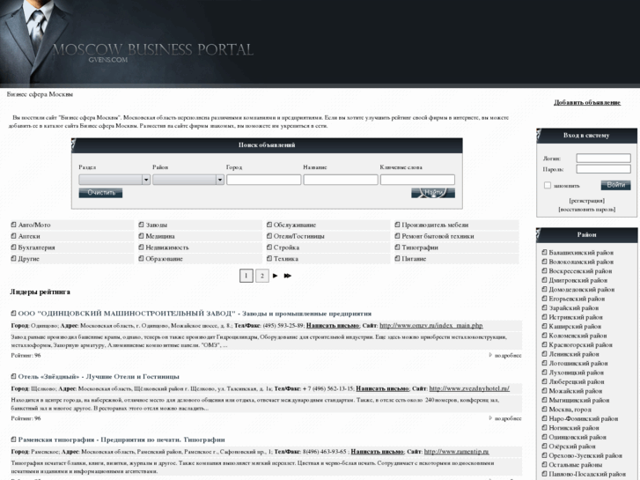Open the Раздел dropdown in search form

114,180
